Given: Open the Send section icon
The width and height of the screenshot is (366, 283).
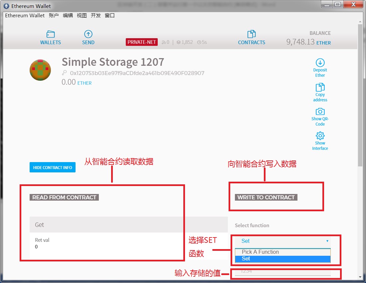Looking at the screenshot, I should click(x=88, y=34).
